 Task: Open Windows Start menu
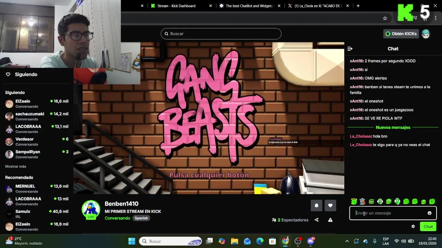tap(132, 241)
